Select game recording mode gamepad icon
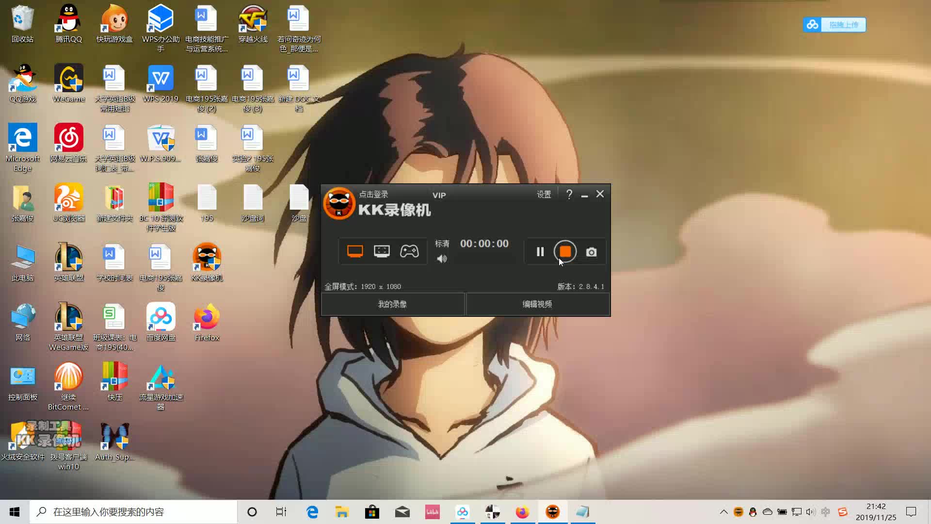The image size is (931, 524). click(409, 251)
